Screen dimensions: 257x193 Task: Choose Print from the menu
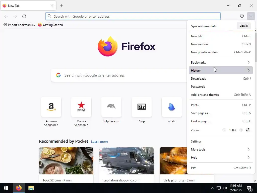221,105
